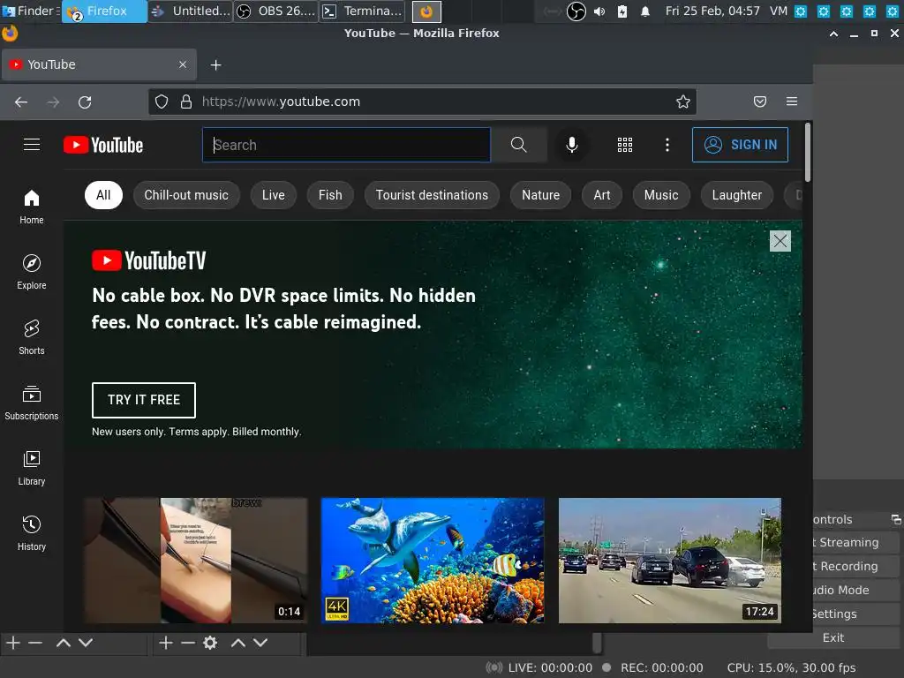Select the All filter chip
Image resolution: width=904 pixels, height=678 pixels.
coord(104,195)
